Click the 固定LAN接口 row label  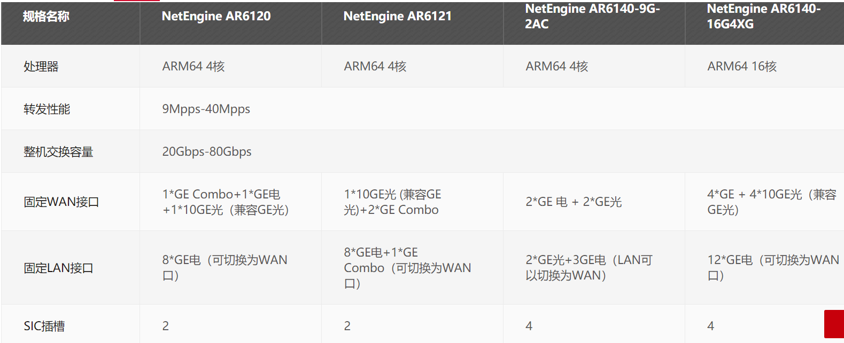pyautogui.click(x=58, y=268)
